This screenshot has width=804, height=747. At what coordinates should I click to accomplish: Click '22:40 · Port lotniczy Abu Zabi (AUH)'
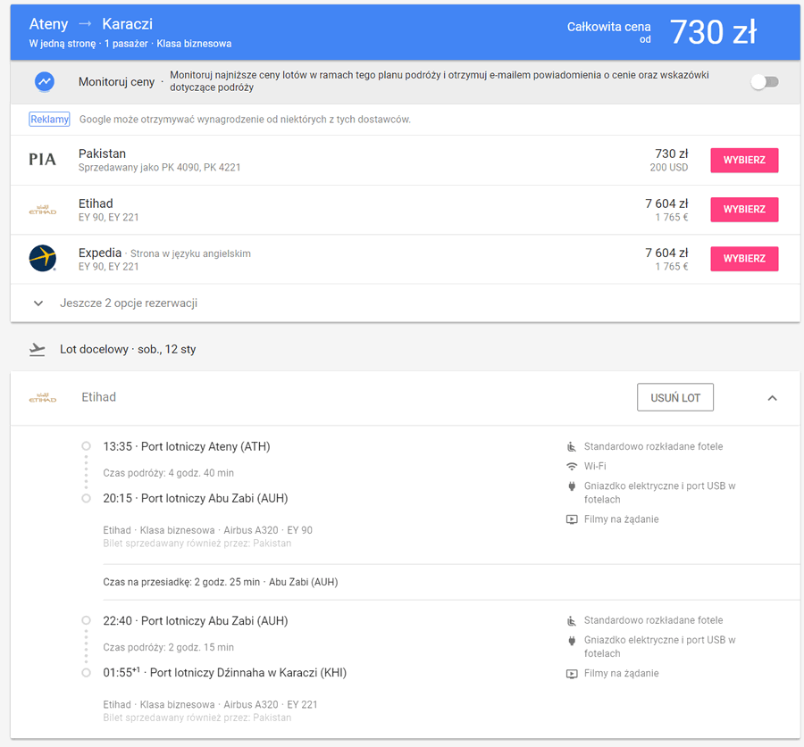196,621
